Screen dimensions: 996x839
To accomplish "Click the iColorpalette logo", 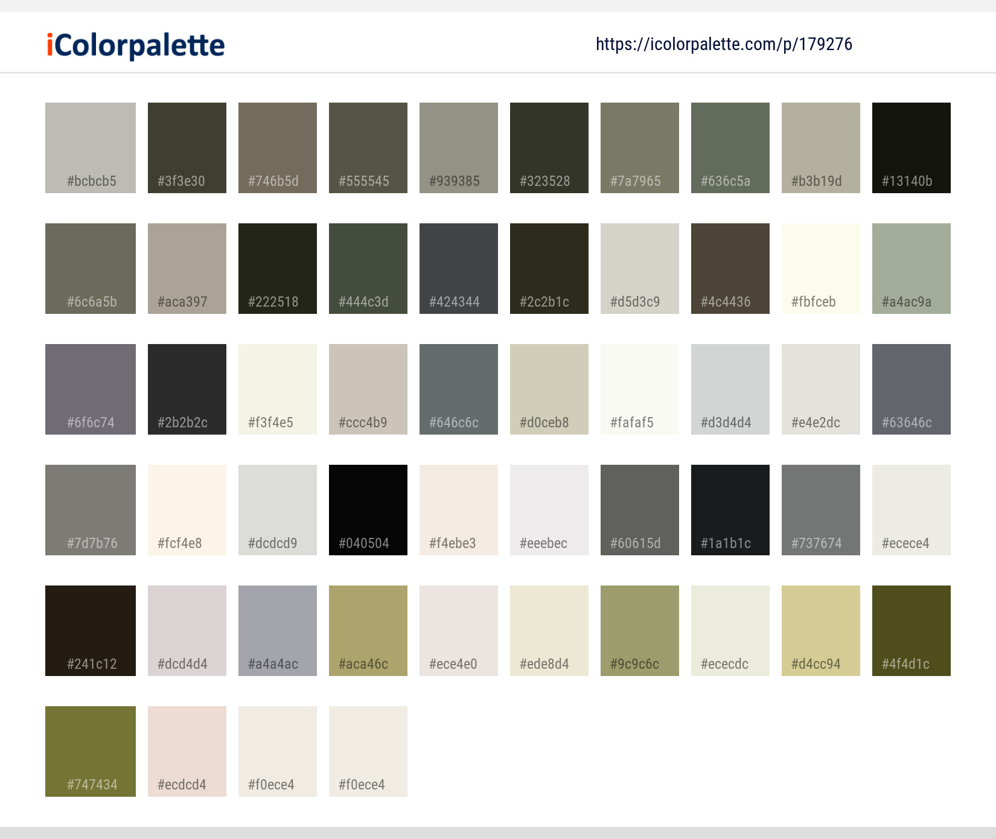I will tap(136, 45).
